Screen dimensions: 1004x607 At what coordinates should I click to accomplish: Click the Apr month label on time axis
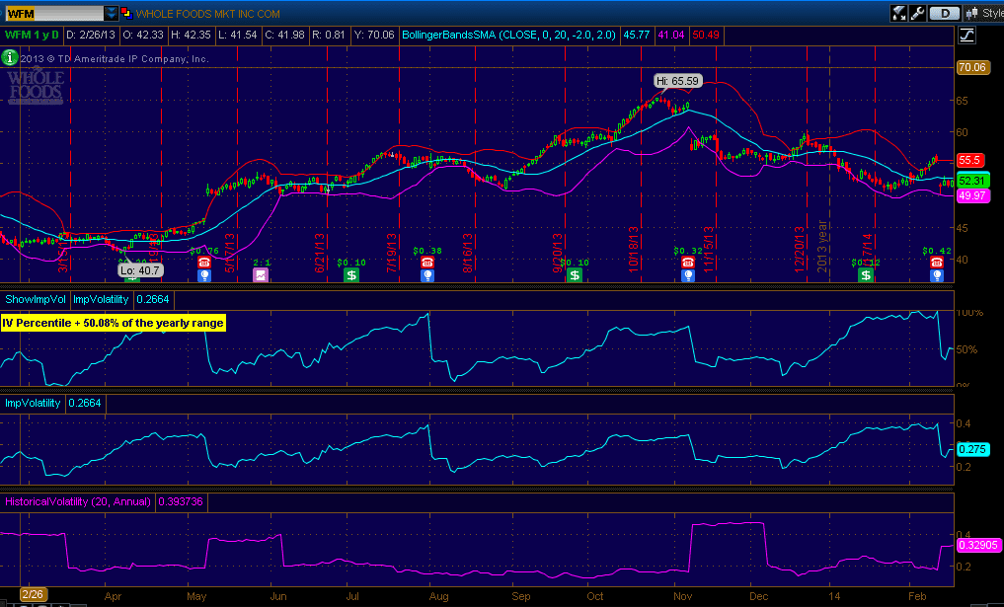[x=113, y=596]
